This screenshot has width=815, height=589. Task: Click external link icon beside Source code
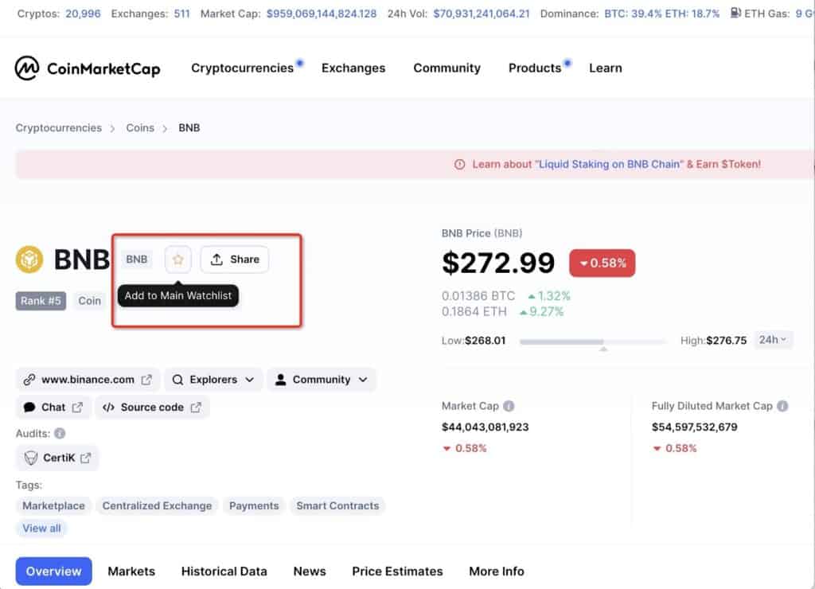coord(196,407)
